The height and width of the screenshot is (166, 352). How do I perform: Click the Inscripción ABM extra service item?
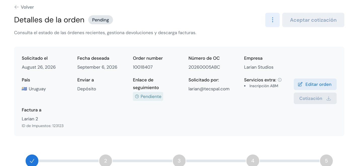(264, 86)
